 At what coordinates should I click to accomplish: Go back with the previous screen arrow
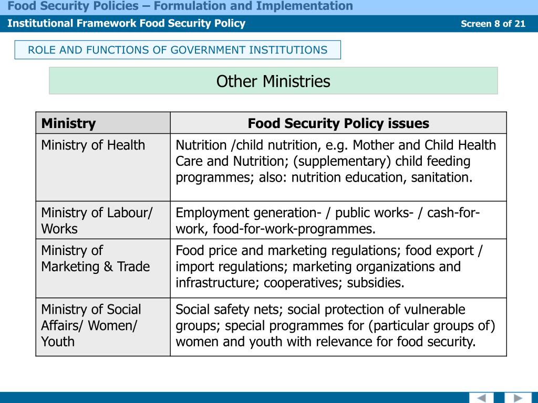point(481,398)
